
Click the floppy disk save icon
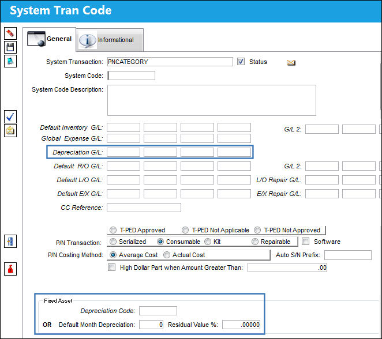pos(10,47)
